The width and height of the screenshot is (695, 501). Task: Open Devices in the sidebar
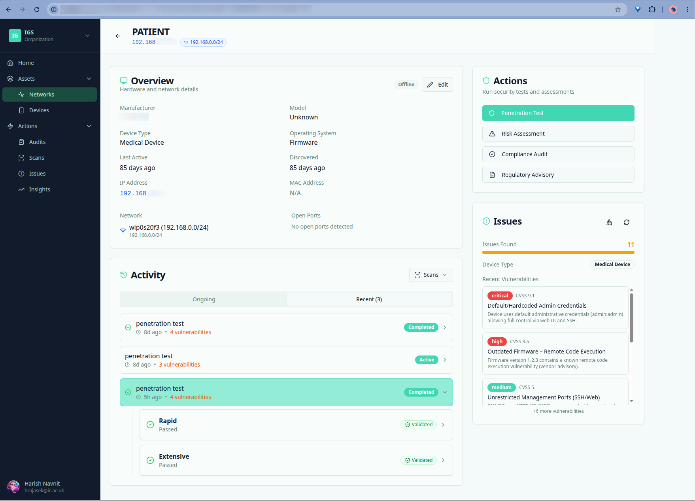pyautogui.click(x=49, y=110)
